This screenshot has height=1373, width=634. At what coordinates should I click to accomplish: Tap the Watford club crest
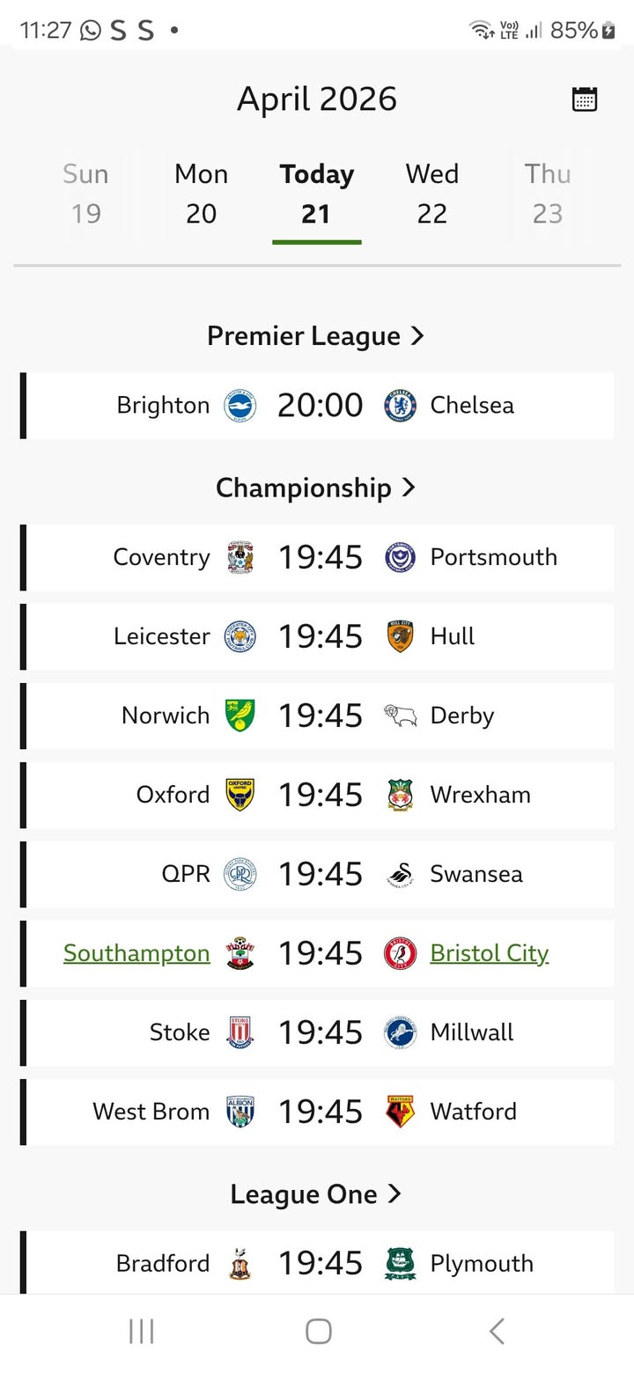tap(401, 1112)
